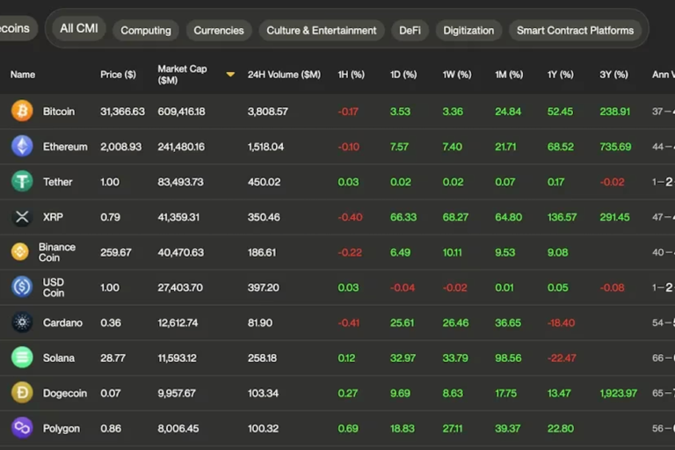Viewport: 675px width, 450px height.
Task: Sort by the 1D (%) column header
Action: coord(403,75)
